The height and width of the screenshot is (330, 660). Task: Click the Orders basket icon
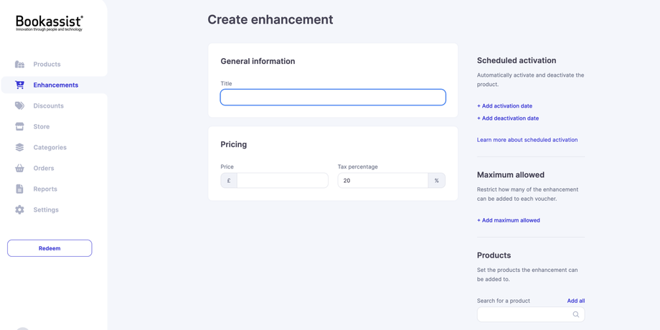click(19, 168)
